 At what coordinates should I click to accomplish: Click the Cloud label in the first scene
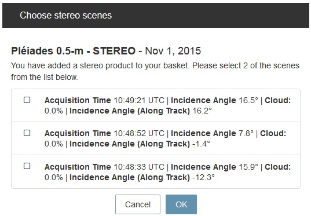coord(277,100)
